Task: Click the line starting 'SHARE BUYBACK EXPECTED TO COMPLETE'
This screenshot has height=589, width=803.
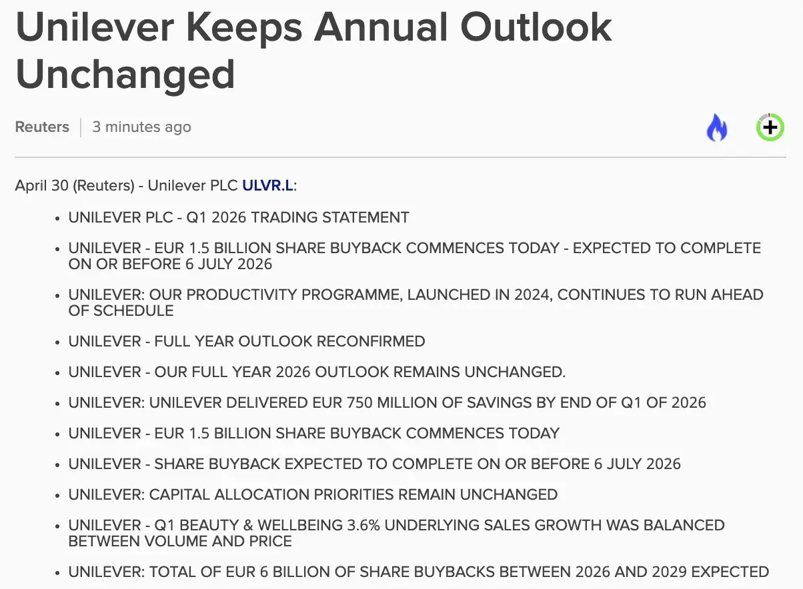Action: (375, 464)
